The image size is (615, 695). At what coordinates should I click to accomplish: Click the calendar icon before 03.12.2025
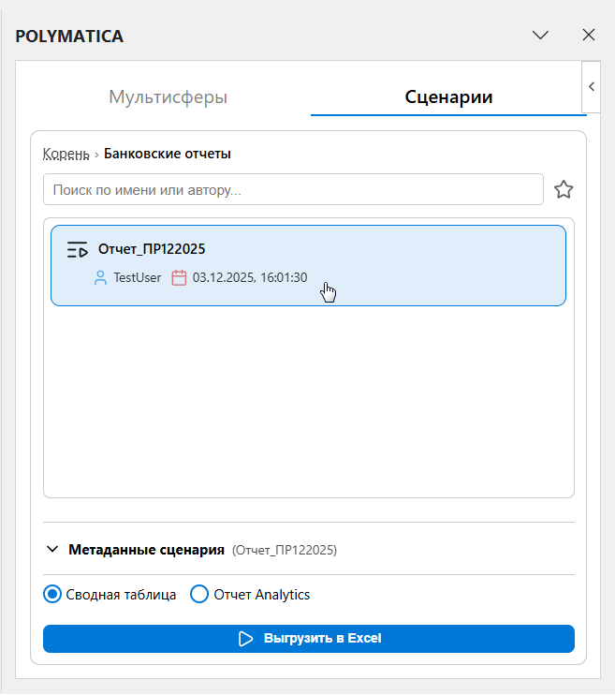[179, 278]
